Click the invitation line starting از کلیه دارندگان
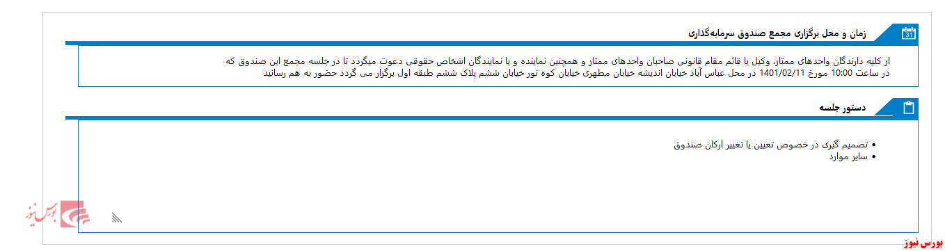This screenshot has height=251, width=945. (558, 60)
